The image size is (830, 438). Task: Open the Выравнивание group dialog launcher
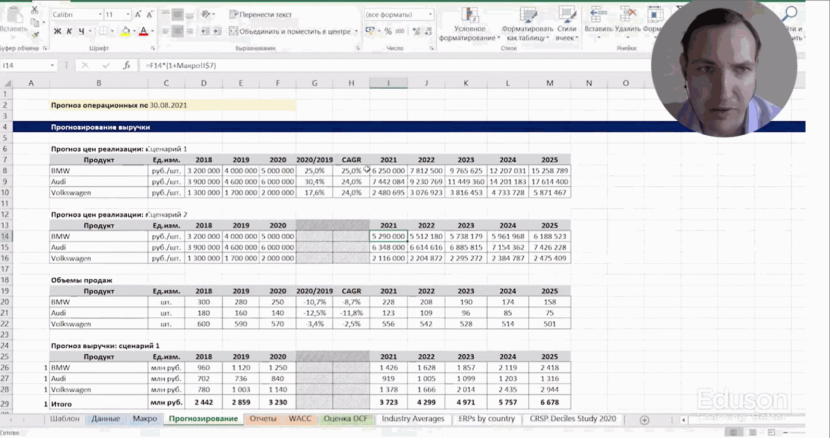pos(358,48)
